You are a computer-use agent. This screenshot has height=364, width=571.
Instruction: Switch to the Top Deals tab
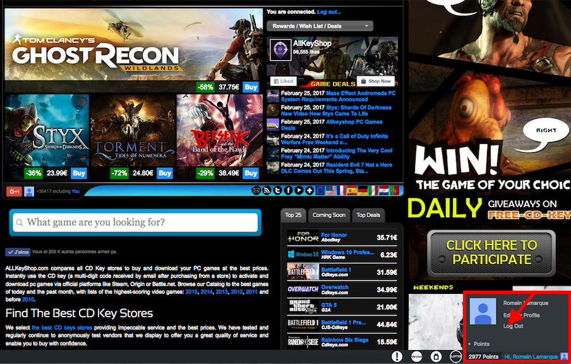click(x=368, y=215)
